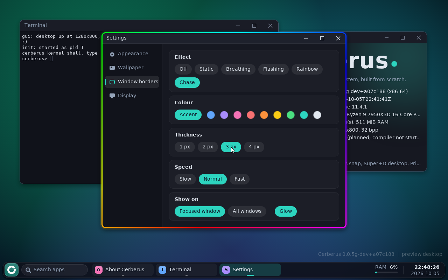The height and width of the screenshot is (280, 448).
Task: Set border effect to Off
Action: [x=183, y=69]
